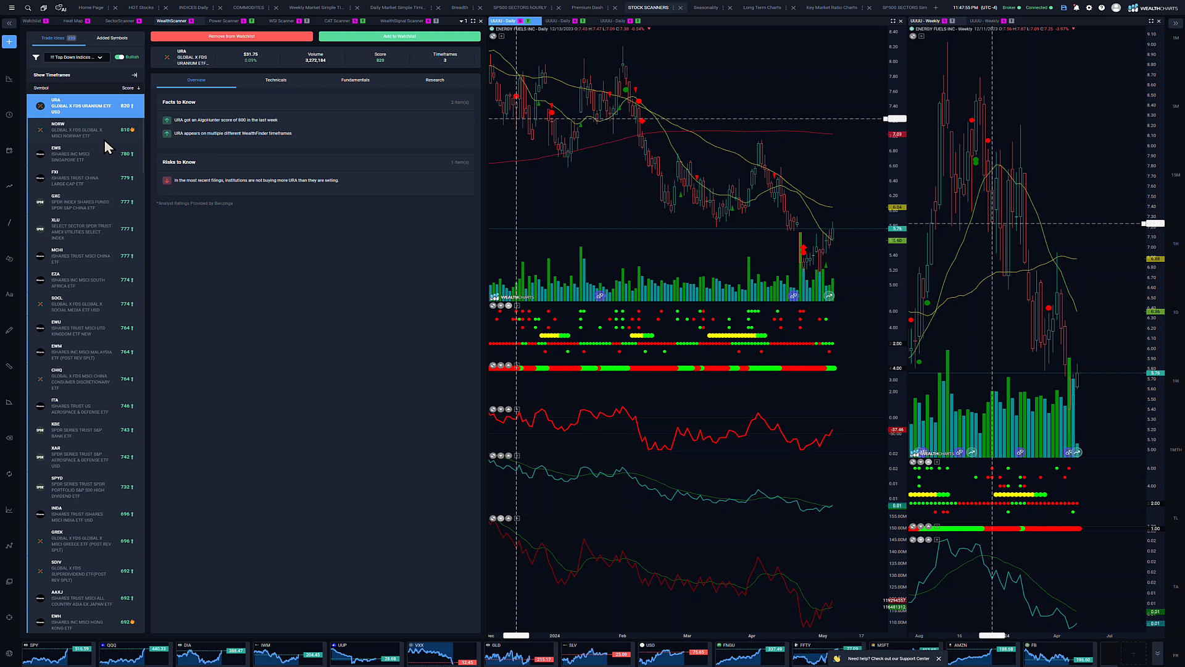Open the user profile avatar

tap(1116, 8)
